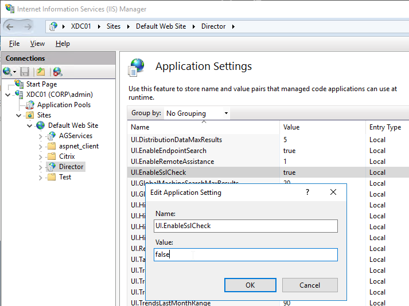
Task: Click the Name input field
Action: click(x=246, y=226)
